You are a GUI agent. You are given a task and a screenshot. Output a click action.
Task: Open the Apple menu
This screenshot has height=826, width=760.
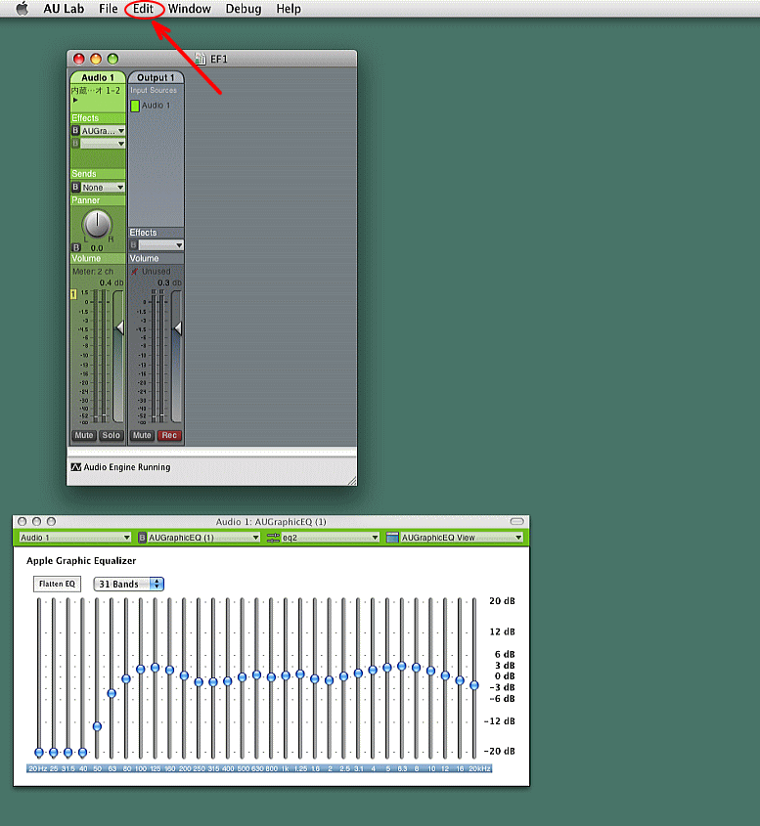click(x=22, y=9)
